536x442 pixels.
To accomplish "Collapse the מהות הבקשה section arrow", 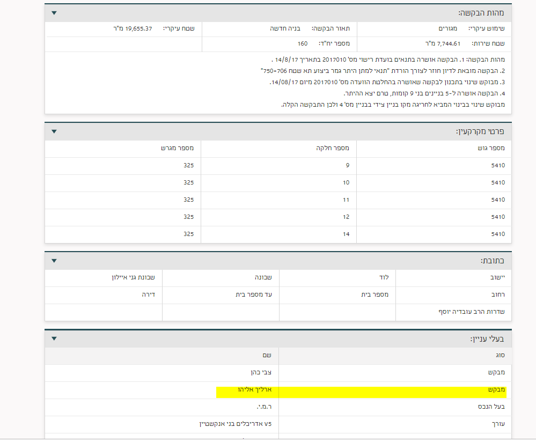I will coord(54,13).
